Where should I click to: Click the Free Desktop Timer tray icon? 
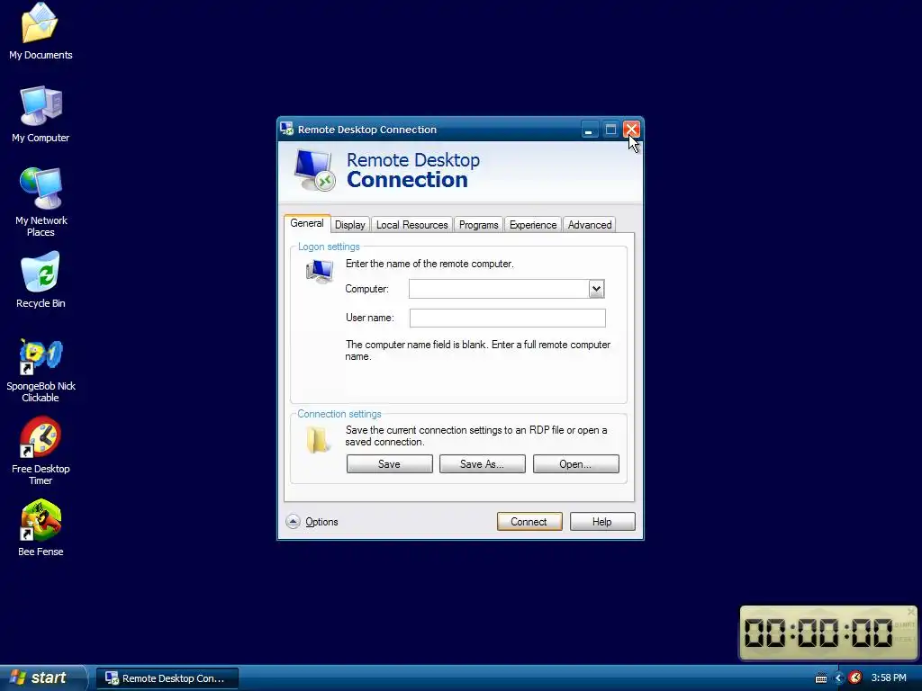tap(855, 678)
